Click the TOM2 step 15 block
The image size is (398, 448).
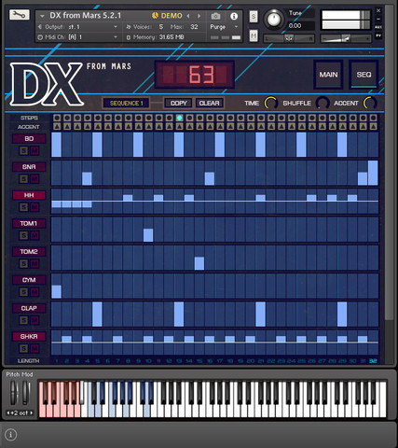click(199, 263)
